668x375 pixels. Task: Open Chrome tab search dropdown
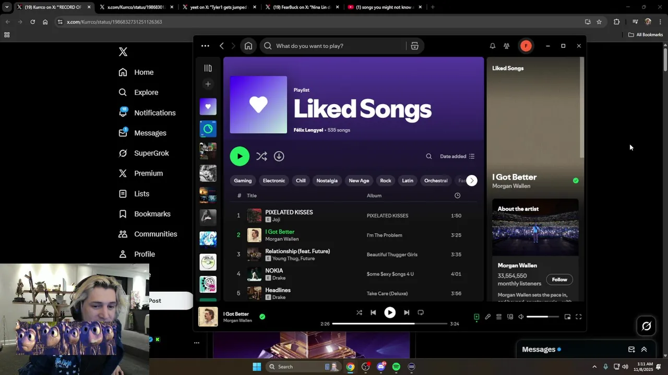(x=7, y=7)
